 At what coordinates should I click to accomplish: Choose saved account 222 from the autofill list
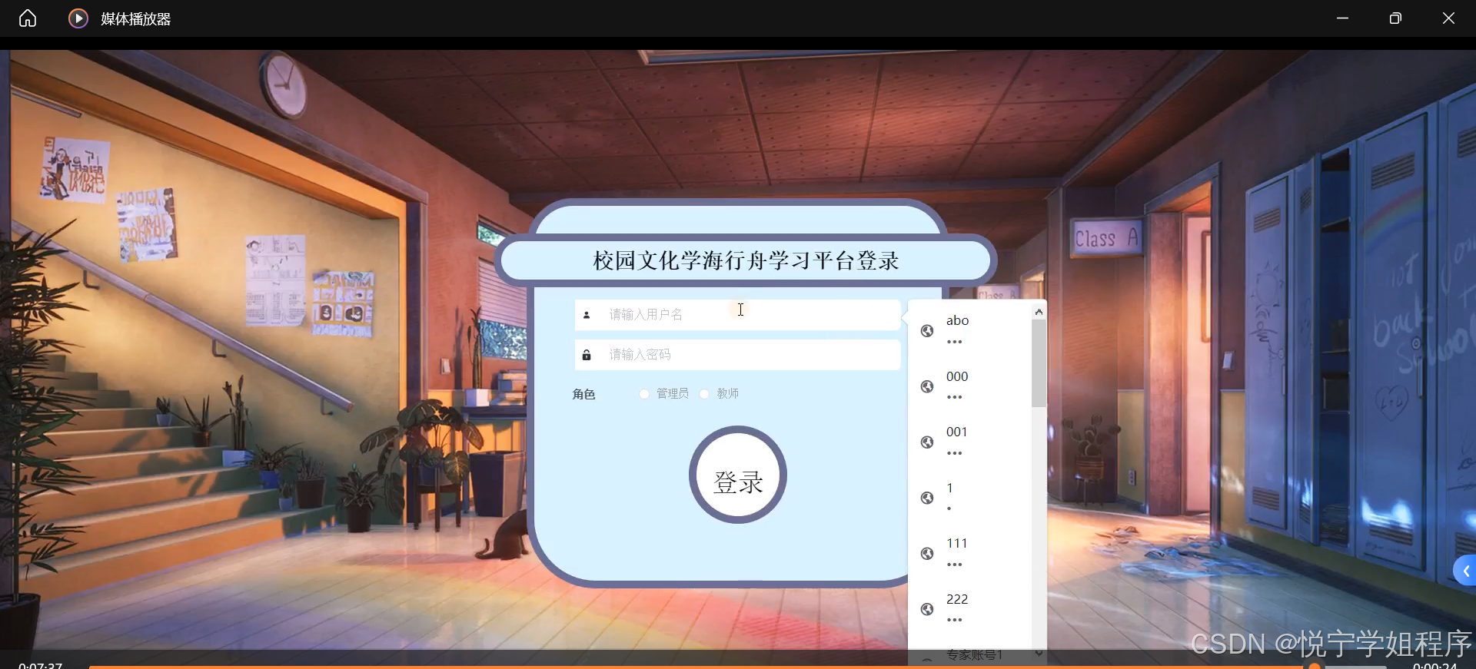pos(970,609)
